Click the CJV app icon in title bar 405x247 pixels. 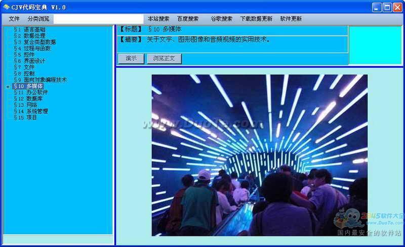(6, 7)
